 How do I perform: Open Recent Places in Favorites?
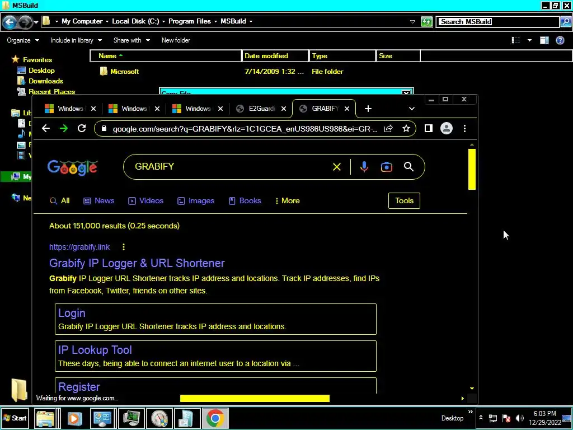coord(51,92)
